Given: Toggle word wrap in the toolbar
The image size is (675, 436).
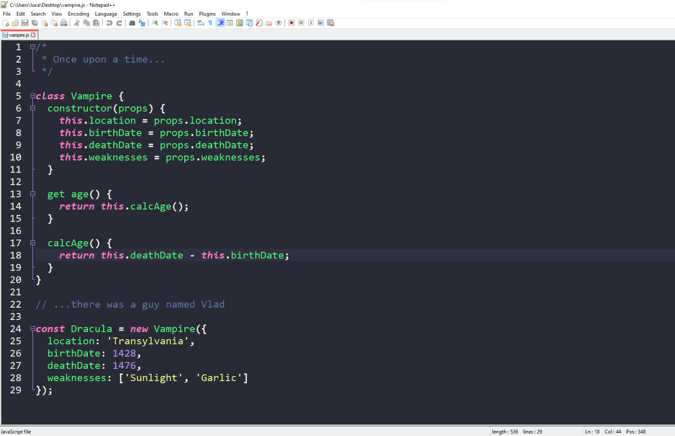Looking at the screenshot, I should 200,23.
